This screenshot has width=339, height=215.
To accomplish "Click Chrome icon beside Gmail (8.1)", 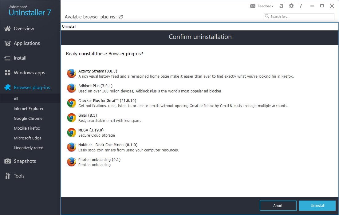I will click(71, 118).
